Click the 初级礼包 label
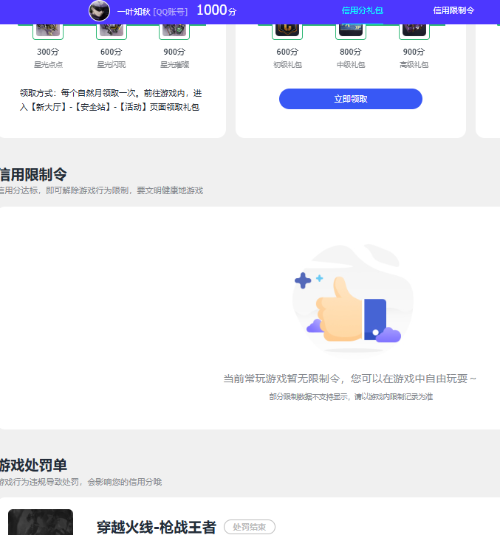500x535 pixels. [287, 64]
